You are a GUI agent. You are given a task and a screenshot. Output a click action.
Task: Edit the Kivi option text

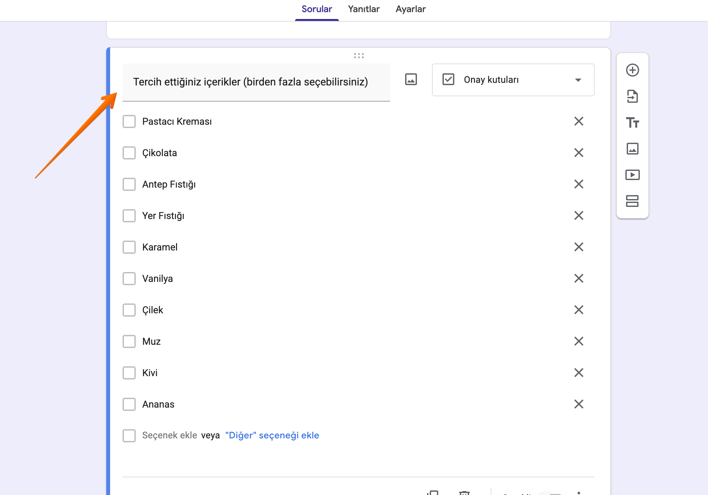150,373
